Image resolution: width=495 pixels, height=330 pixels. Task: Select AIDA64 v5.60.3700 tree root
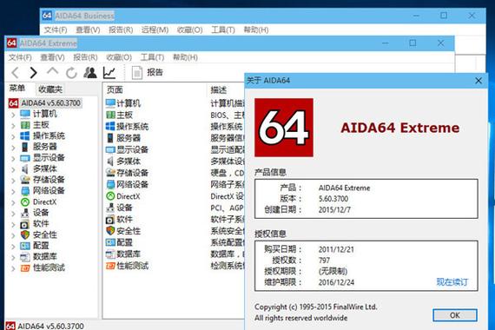51,103
